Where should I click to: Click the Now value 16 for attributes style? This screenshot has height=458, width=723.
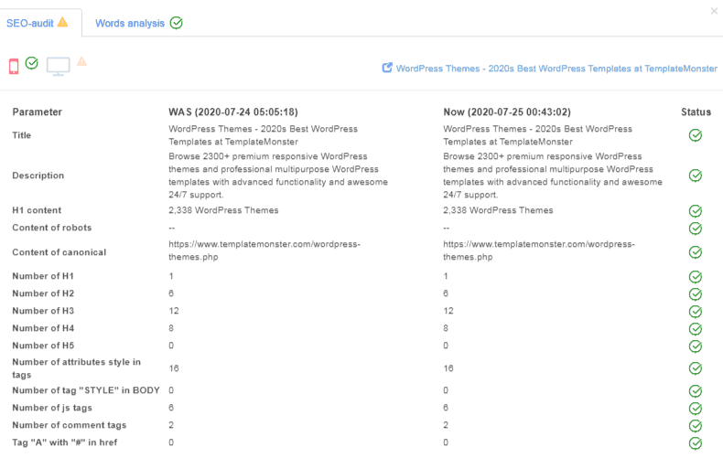click(x=448, y=368)
